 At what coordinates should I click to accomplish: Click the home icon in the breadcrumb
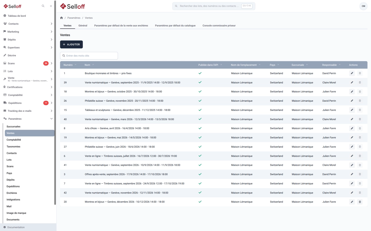(x=61, y=18)
